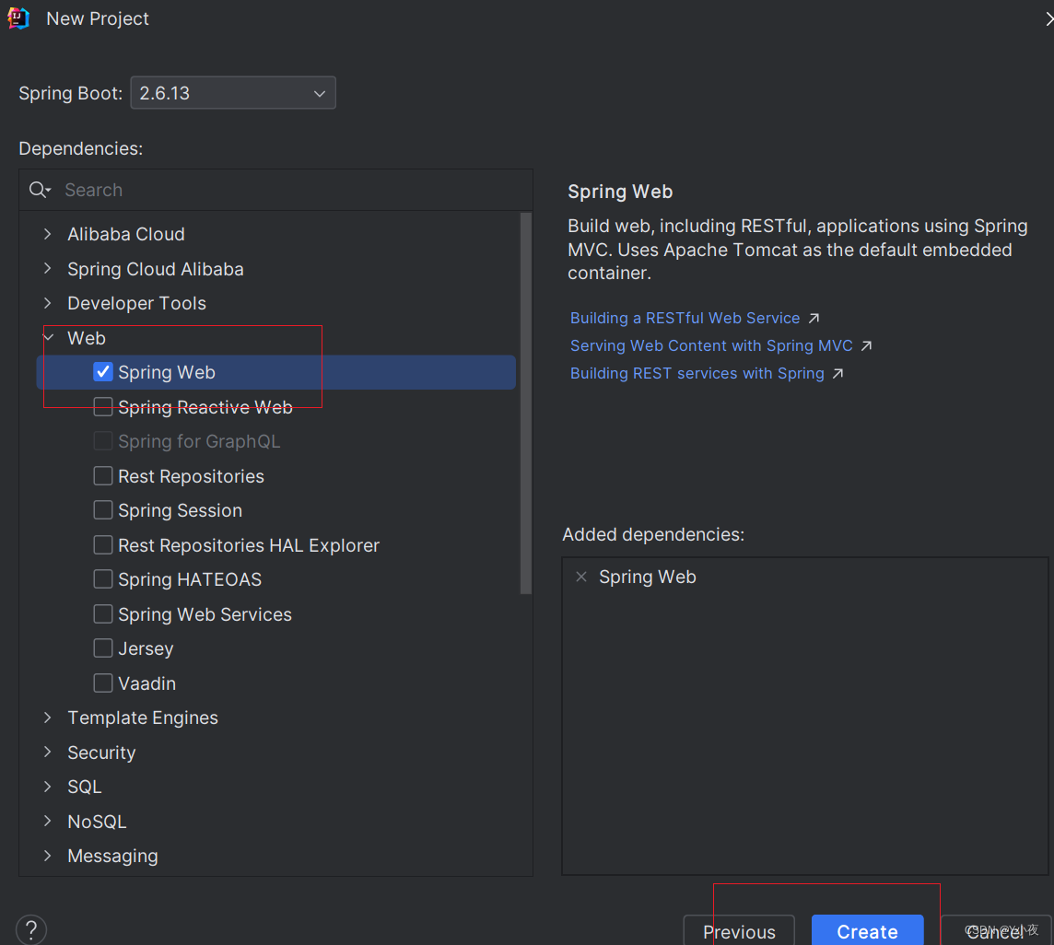Remove Spring Web from added dependencies
1054x945 pixels.
coord(581,577)
